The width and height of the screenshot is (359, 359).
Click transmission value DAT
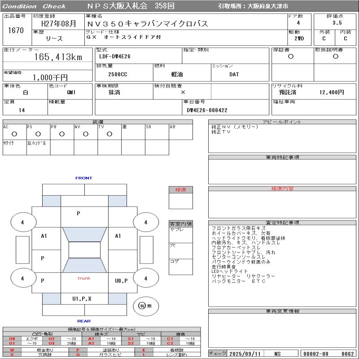click(234, 74)
